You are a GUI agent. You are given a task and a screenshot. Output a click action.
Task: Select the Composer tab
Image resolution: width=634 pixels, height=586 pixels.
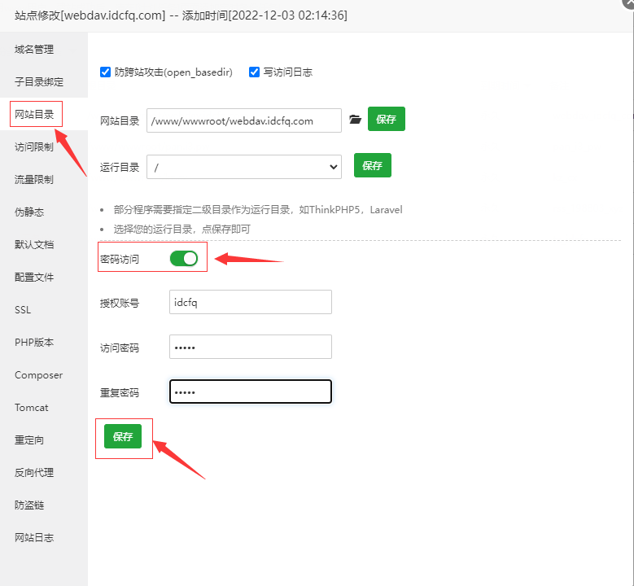[38, 375]
